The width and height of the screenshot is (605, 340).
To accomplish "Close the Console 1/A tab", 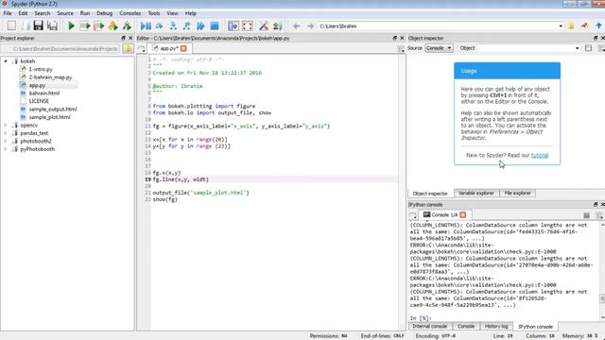I will (x=463, y=214).
